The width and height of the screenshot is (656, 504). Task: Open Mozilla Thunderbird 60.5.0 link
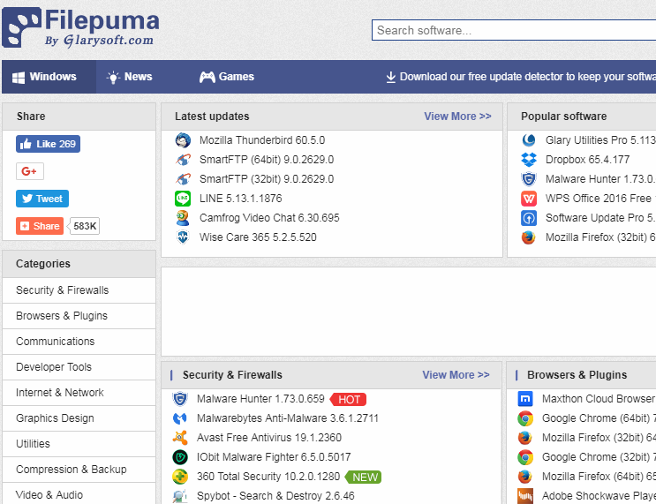coord(262,140)
